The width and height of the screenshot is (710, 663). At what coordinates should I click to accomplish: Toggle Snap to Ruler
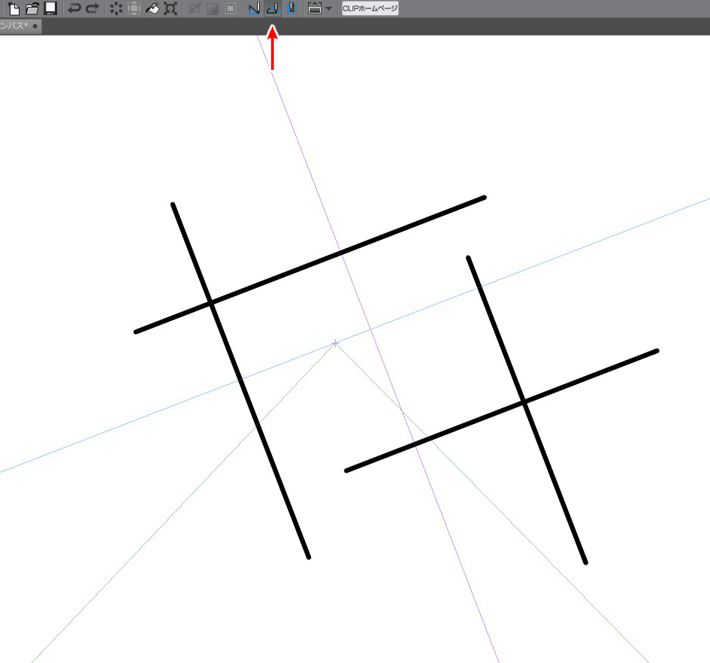[x=254, y=8]
